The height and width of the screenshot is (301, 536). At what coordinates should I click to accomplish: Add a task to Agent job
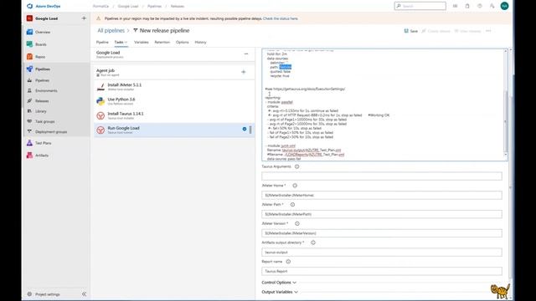click(244, 72)
